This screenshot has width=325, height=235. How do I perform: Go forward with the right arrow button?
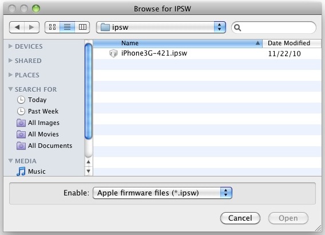tap(32, 27)
